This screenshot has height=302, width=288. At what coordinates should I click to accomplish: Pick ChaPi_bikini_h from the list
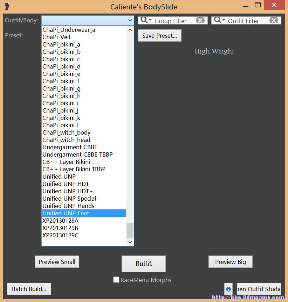tap(84, 96)
